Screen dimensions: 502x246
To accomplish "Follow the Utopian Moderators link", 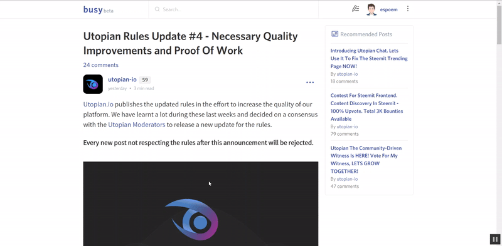I will click(x=137, y=125).
